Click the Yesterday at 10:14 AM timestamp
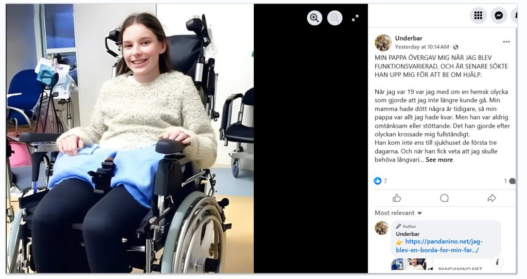The image size is (527, 279). tap(422, 47)
